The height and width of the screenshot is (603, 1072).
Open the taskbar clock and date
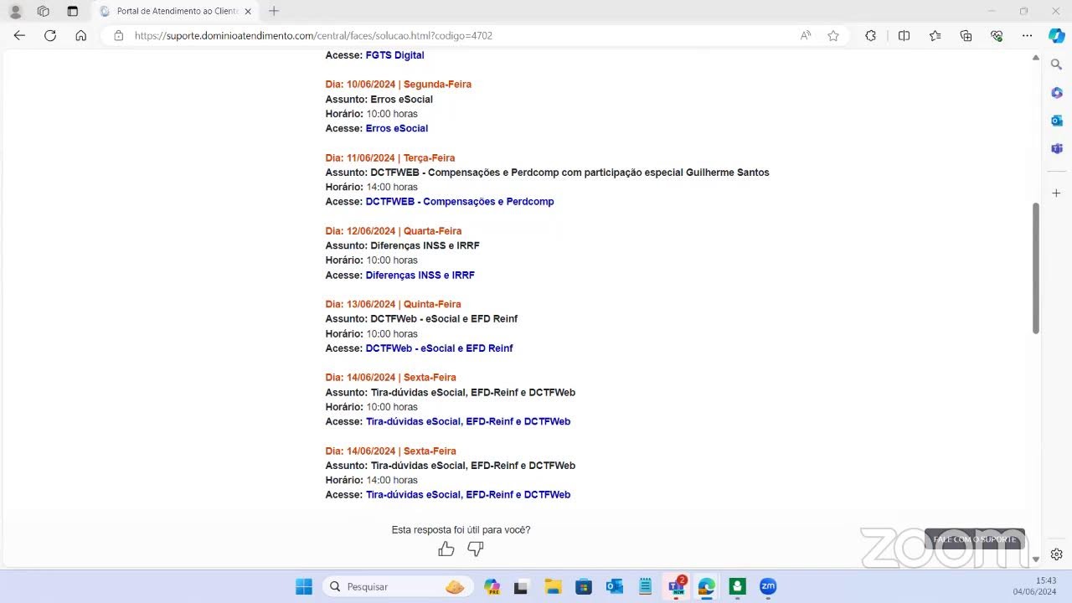[x=1035, y=586]
